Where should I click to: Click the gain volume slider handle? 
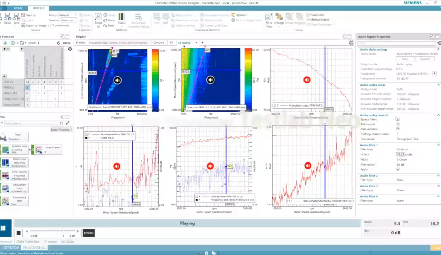point(64,231)
